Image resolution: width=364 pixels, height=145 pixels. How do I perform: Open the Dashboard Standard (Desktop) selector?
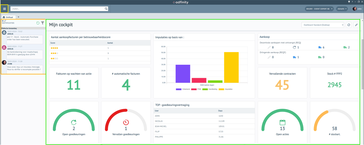click(x=323, y=25)
